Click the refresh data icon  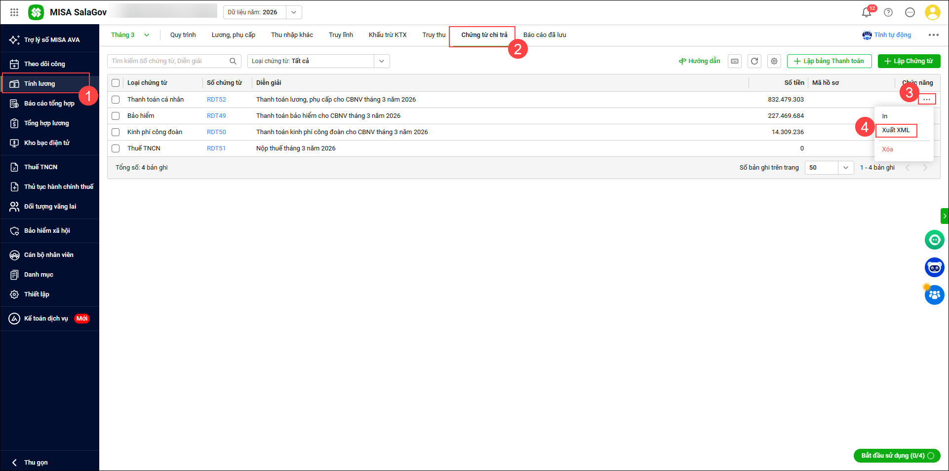(x=754, y=61)
